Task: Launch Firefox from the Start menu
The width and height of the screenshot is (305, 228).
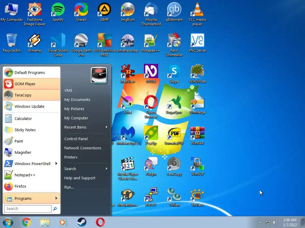Action: point(32,186)
